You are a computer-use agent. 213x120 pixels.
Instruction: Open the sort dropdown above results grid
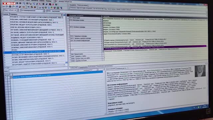tap(94, 70)
